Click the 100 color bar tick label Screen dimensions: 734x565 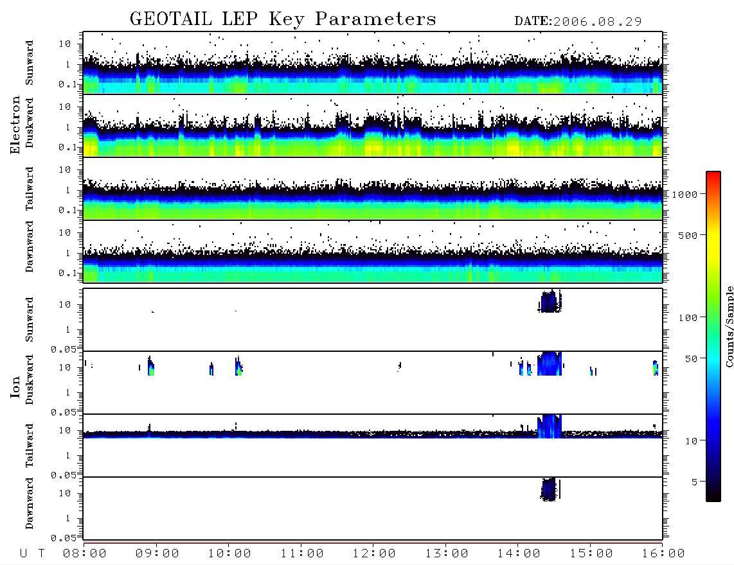(688, 318)
